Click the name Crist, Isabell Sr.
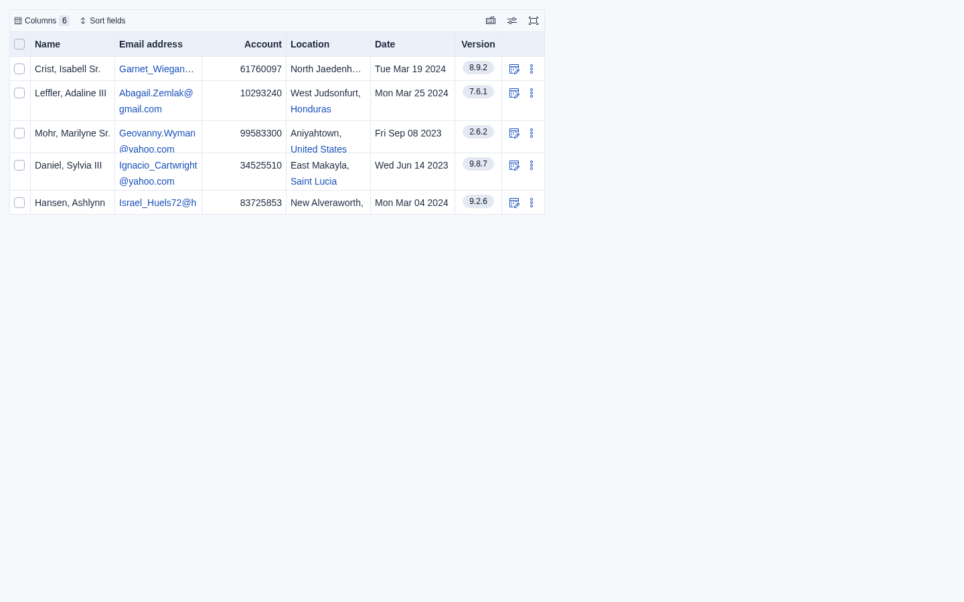Viewport: 964px width, 602px height. 68,69
